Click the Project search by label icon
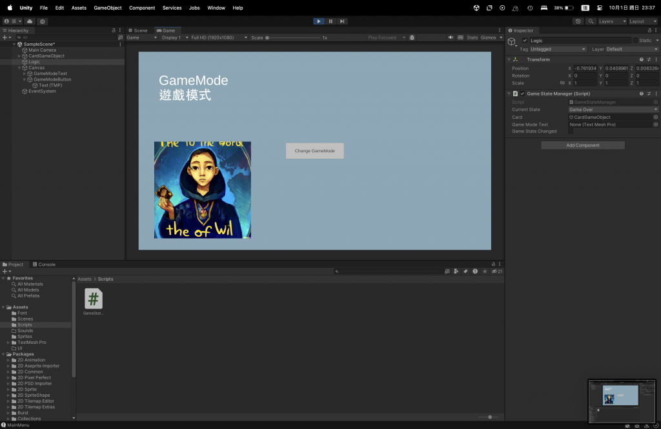 [x=465, y=272]
